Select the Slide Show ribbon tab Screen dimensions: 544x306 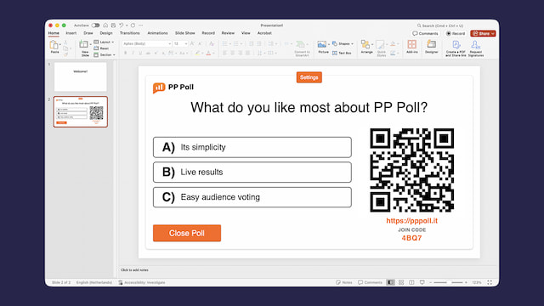pos(185,33)
